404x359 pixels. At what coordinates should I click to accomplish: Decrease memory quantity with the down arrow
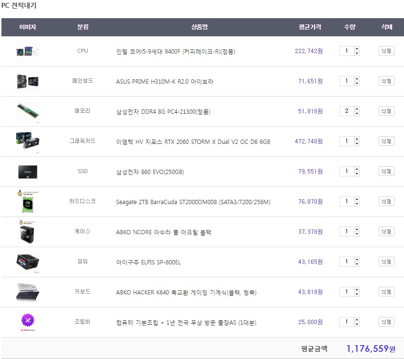(x=357, y=114)
